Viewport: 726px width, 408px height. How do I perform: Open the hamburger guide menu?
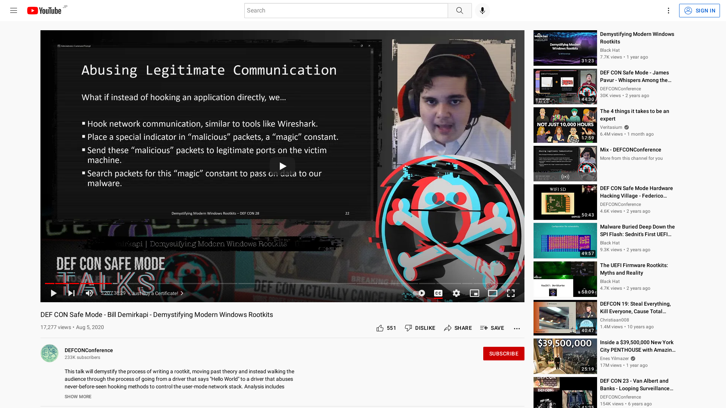pyautogui.click(x=14, y=11)
